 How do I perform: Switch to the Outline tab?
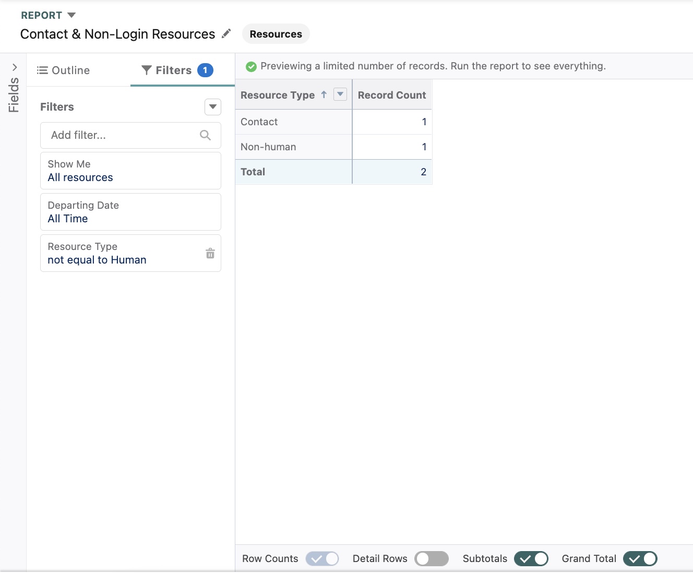(63, 70)
